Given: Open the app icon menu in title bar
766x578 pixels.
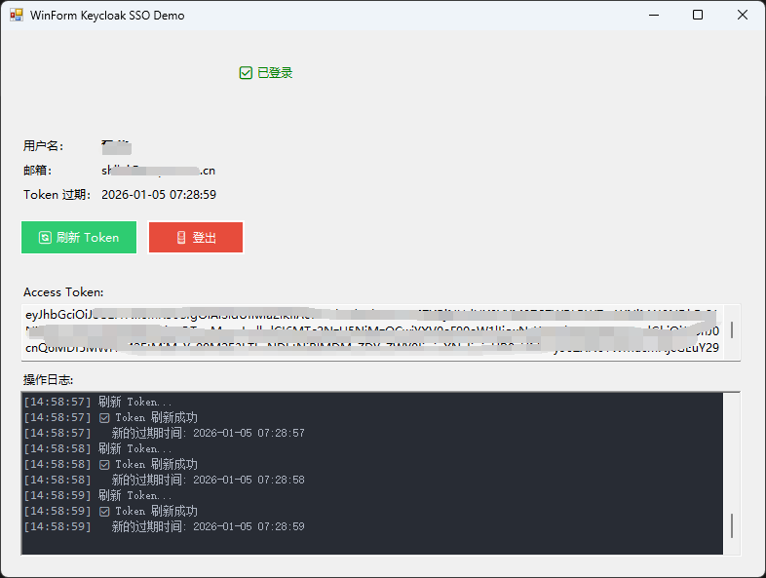Looking at the screenshot, I should (17, 16).
